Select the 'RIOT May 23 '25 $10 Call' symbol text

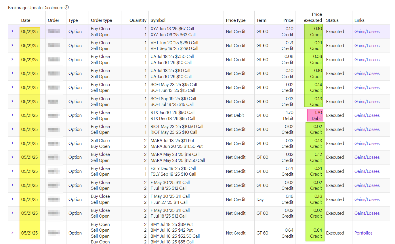coord(174,132)
